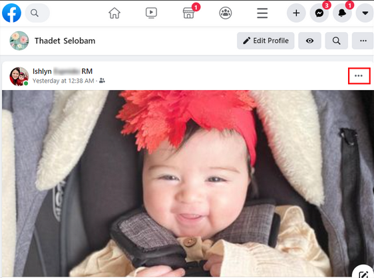
Task: Go to the Home feed icon
Action: (114, 13)
